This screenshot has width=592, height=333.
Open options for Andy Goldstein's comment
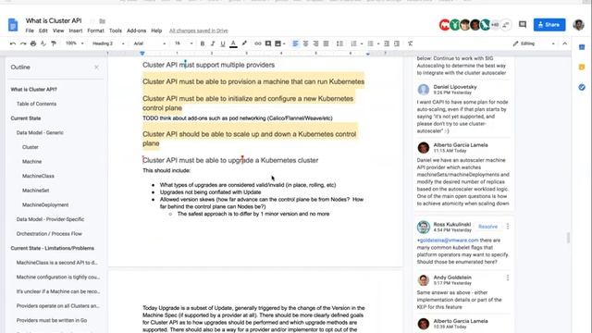508,277
